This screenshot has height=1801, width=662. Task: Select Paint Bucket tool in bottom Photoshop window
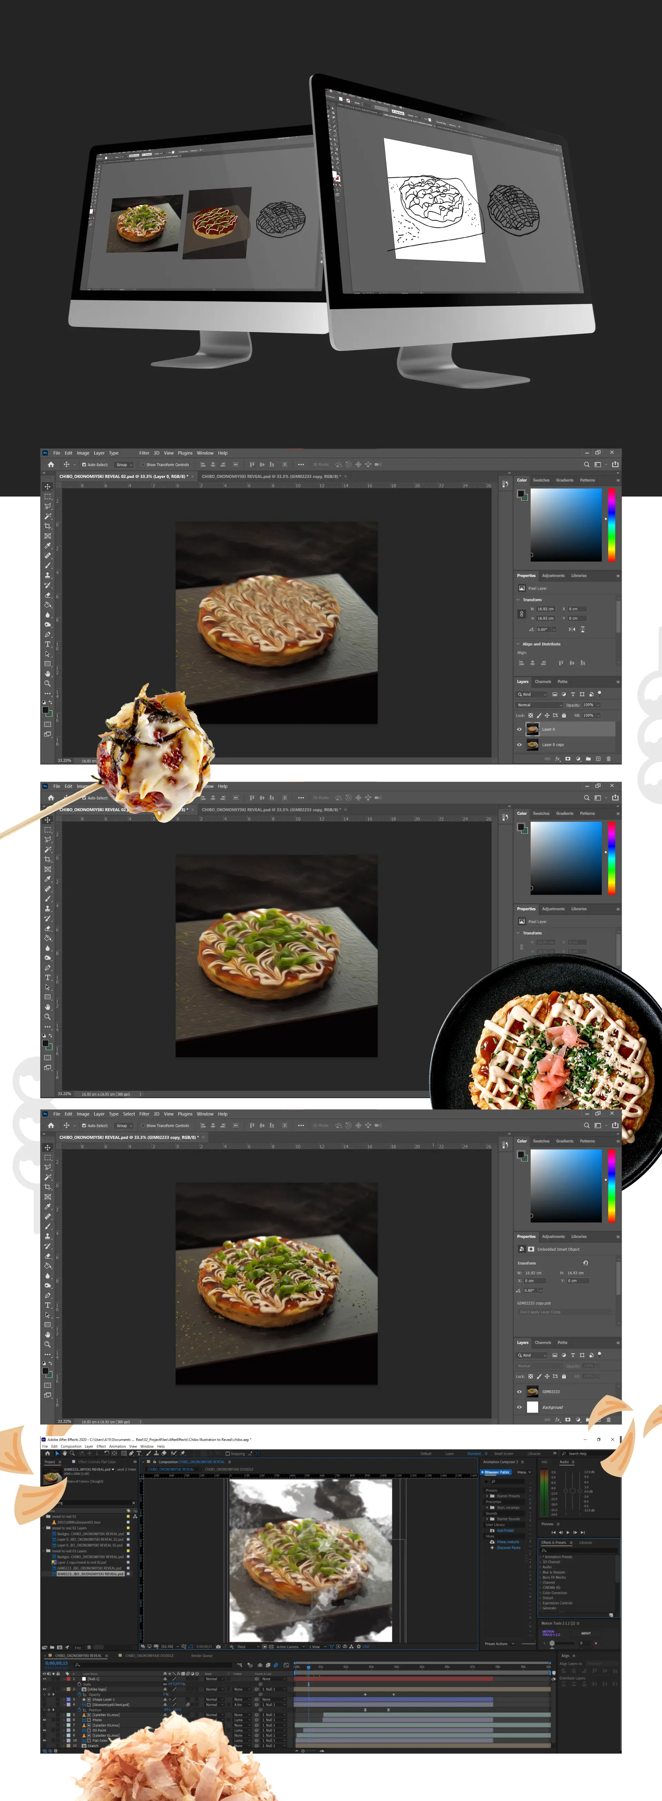48,1265
